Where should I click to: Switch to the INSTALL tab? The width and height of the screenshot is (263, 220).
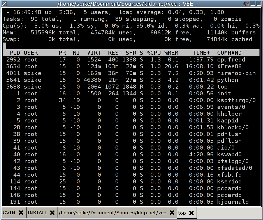37,213
